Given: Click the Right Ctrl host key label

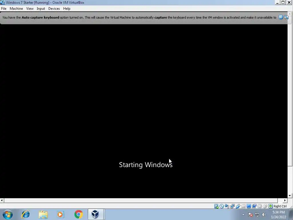Looking at the screenshot, I should [x=280, y=206].
